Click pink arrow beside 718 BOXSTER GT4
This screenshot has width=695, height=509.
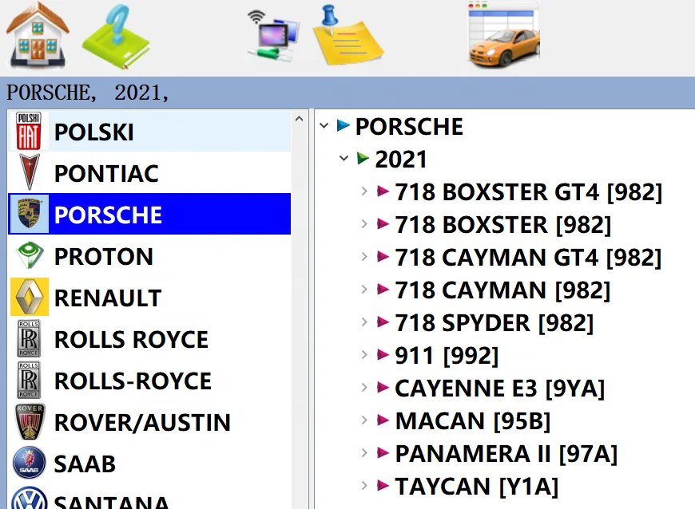[x=383, y=191]
